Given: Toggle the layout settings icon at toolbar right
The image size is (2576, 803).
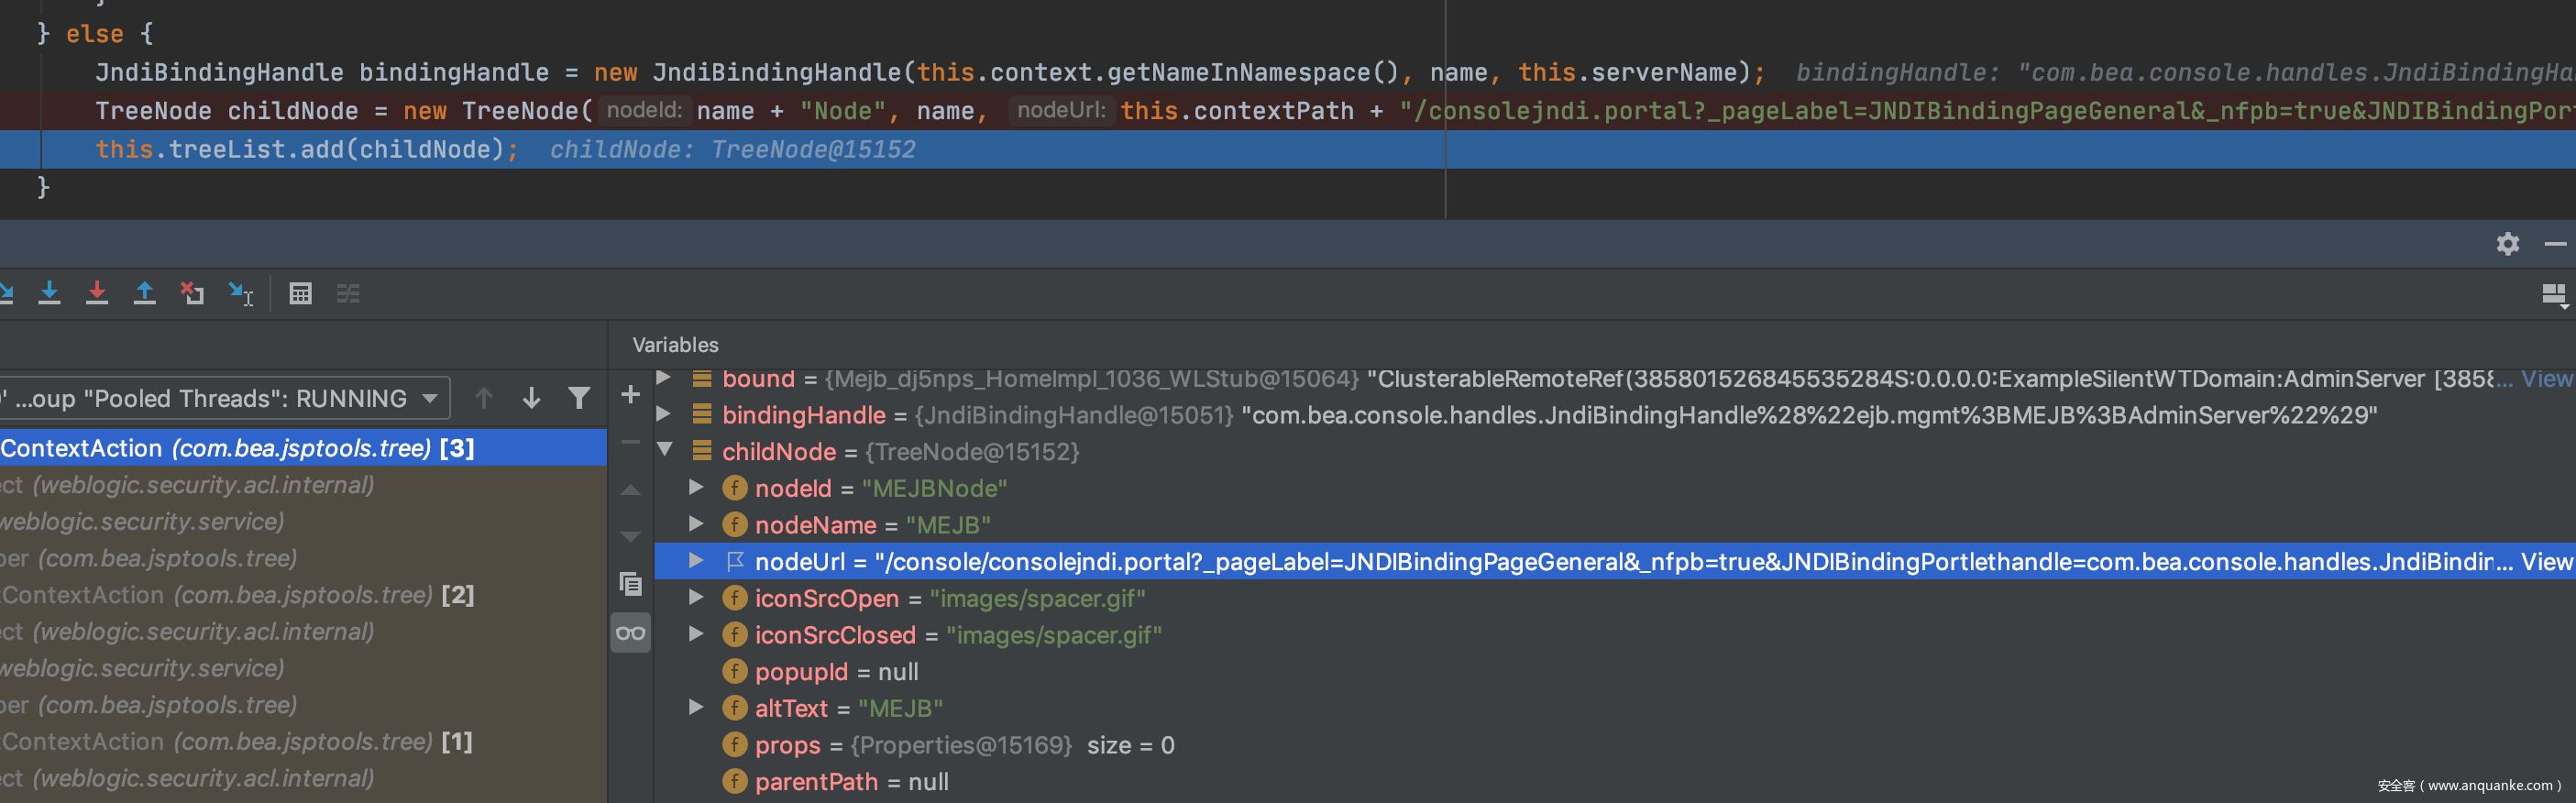Looking at the screenshot, I should (2553, 295).
